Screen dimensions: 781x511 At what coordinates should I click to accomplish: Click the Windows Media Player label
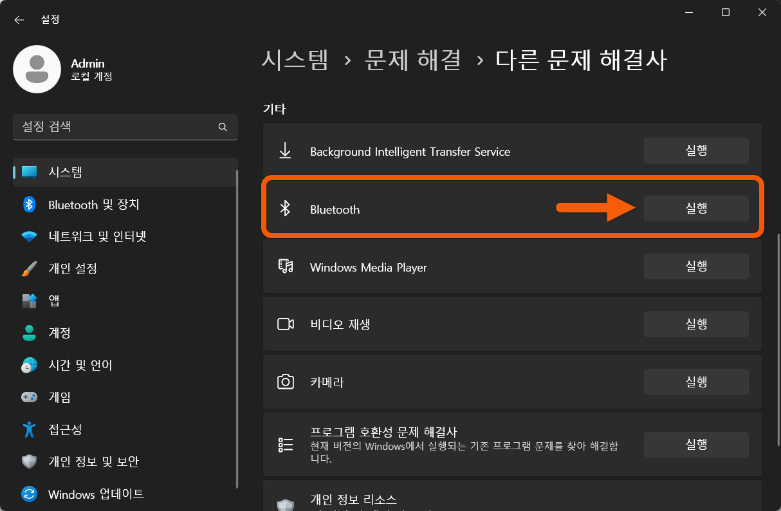(369, 267)
